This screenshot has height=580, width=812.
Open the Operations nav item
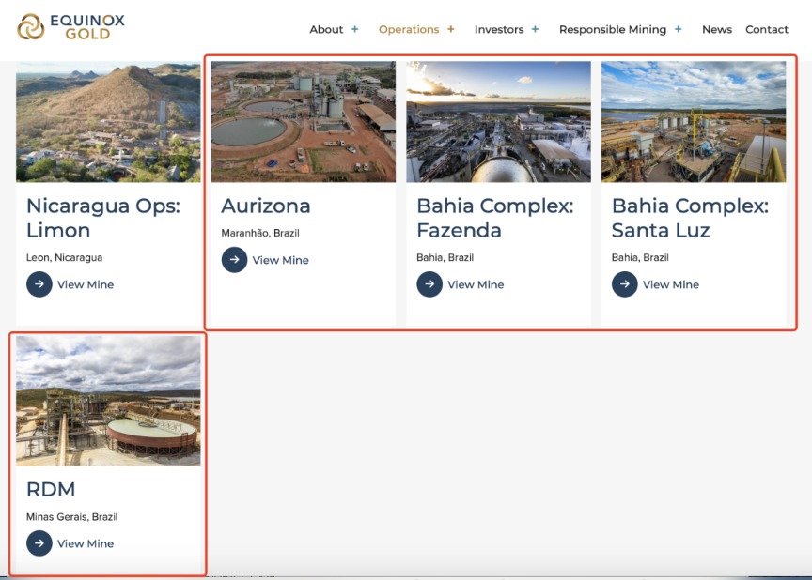point(409,29)
